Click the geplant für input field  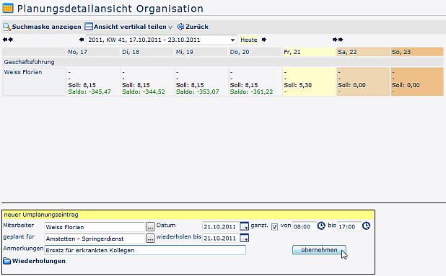pyautogui.click(x=95, y=239)
